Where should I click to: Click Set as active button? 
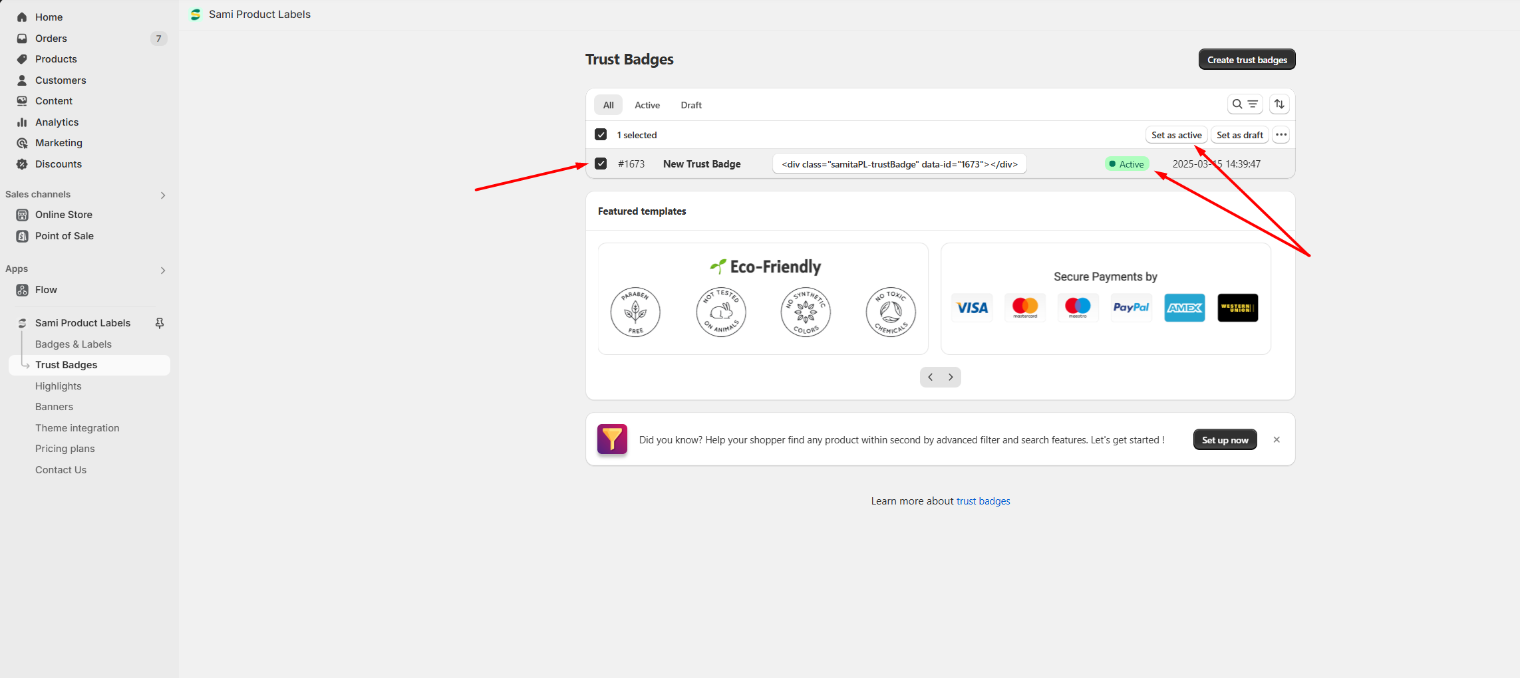point(1176,135)
